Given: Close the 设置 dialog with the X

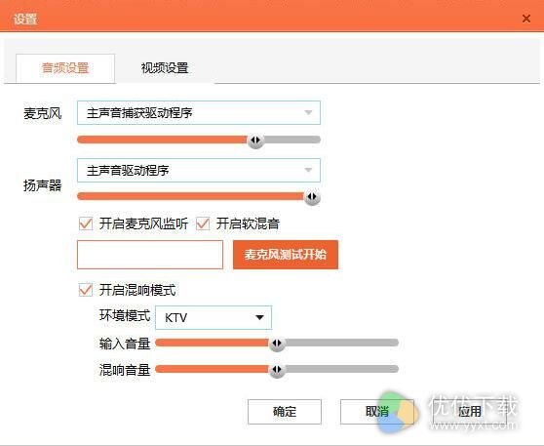Looking at the screenshot, I should [525, 19].
